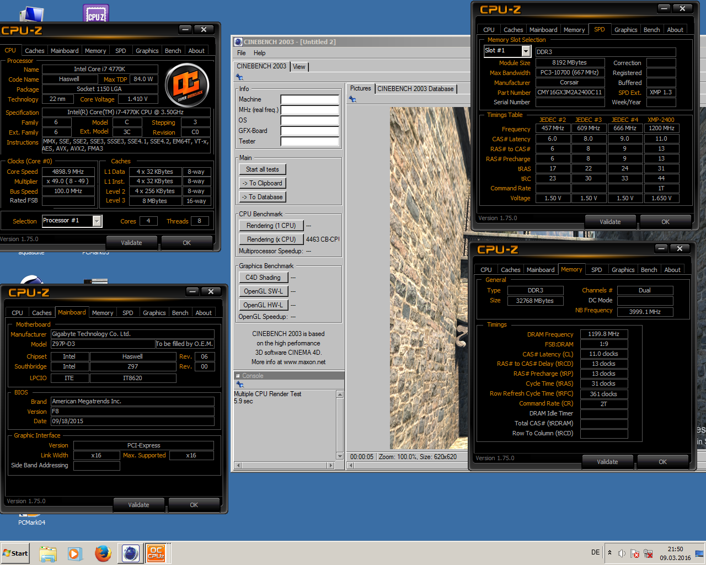Select the '4463 CB-CPU' result value
This screenshot has width=706, height=565.
pos(323,239)
